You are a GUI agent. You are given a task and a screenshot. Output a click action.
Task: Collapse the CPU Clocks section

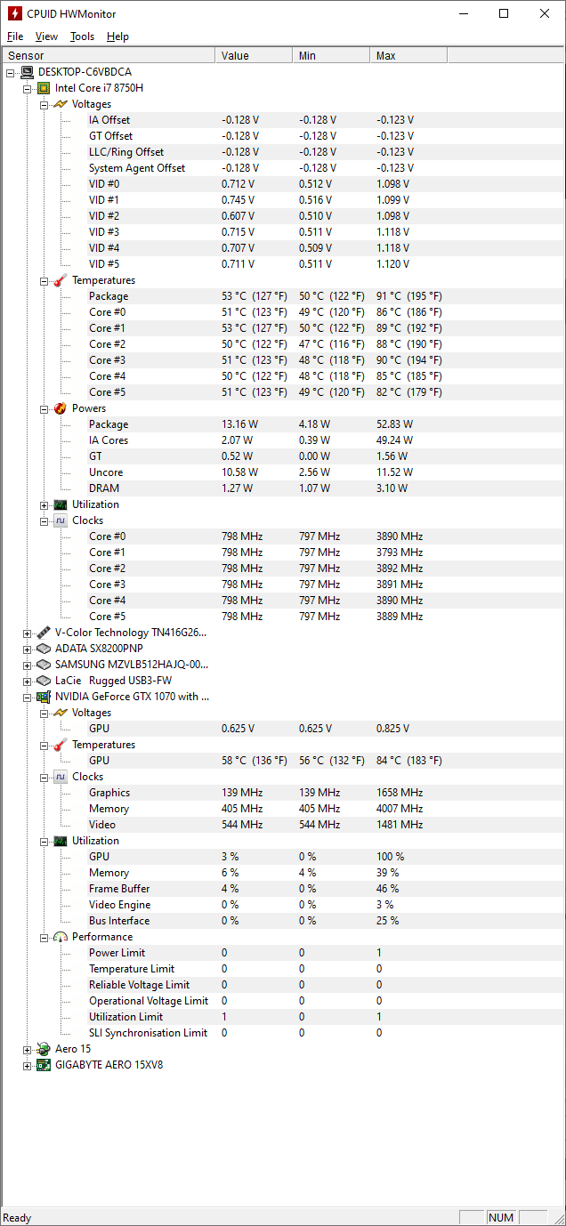[x=44, y=520]
